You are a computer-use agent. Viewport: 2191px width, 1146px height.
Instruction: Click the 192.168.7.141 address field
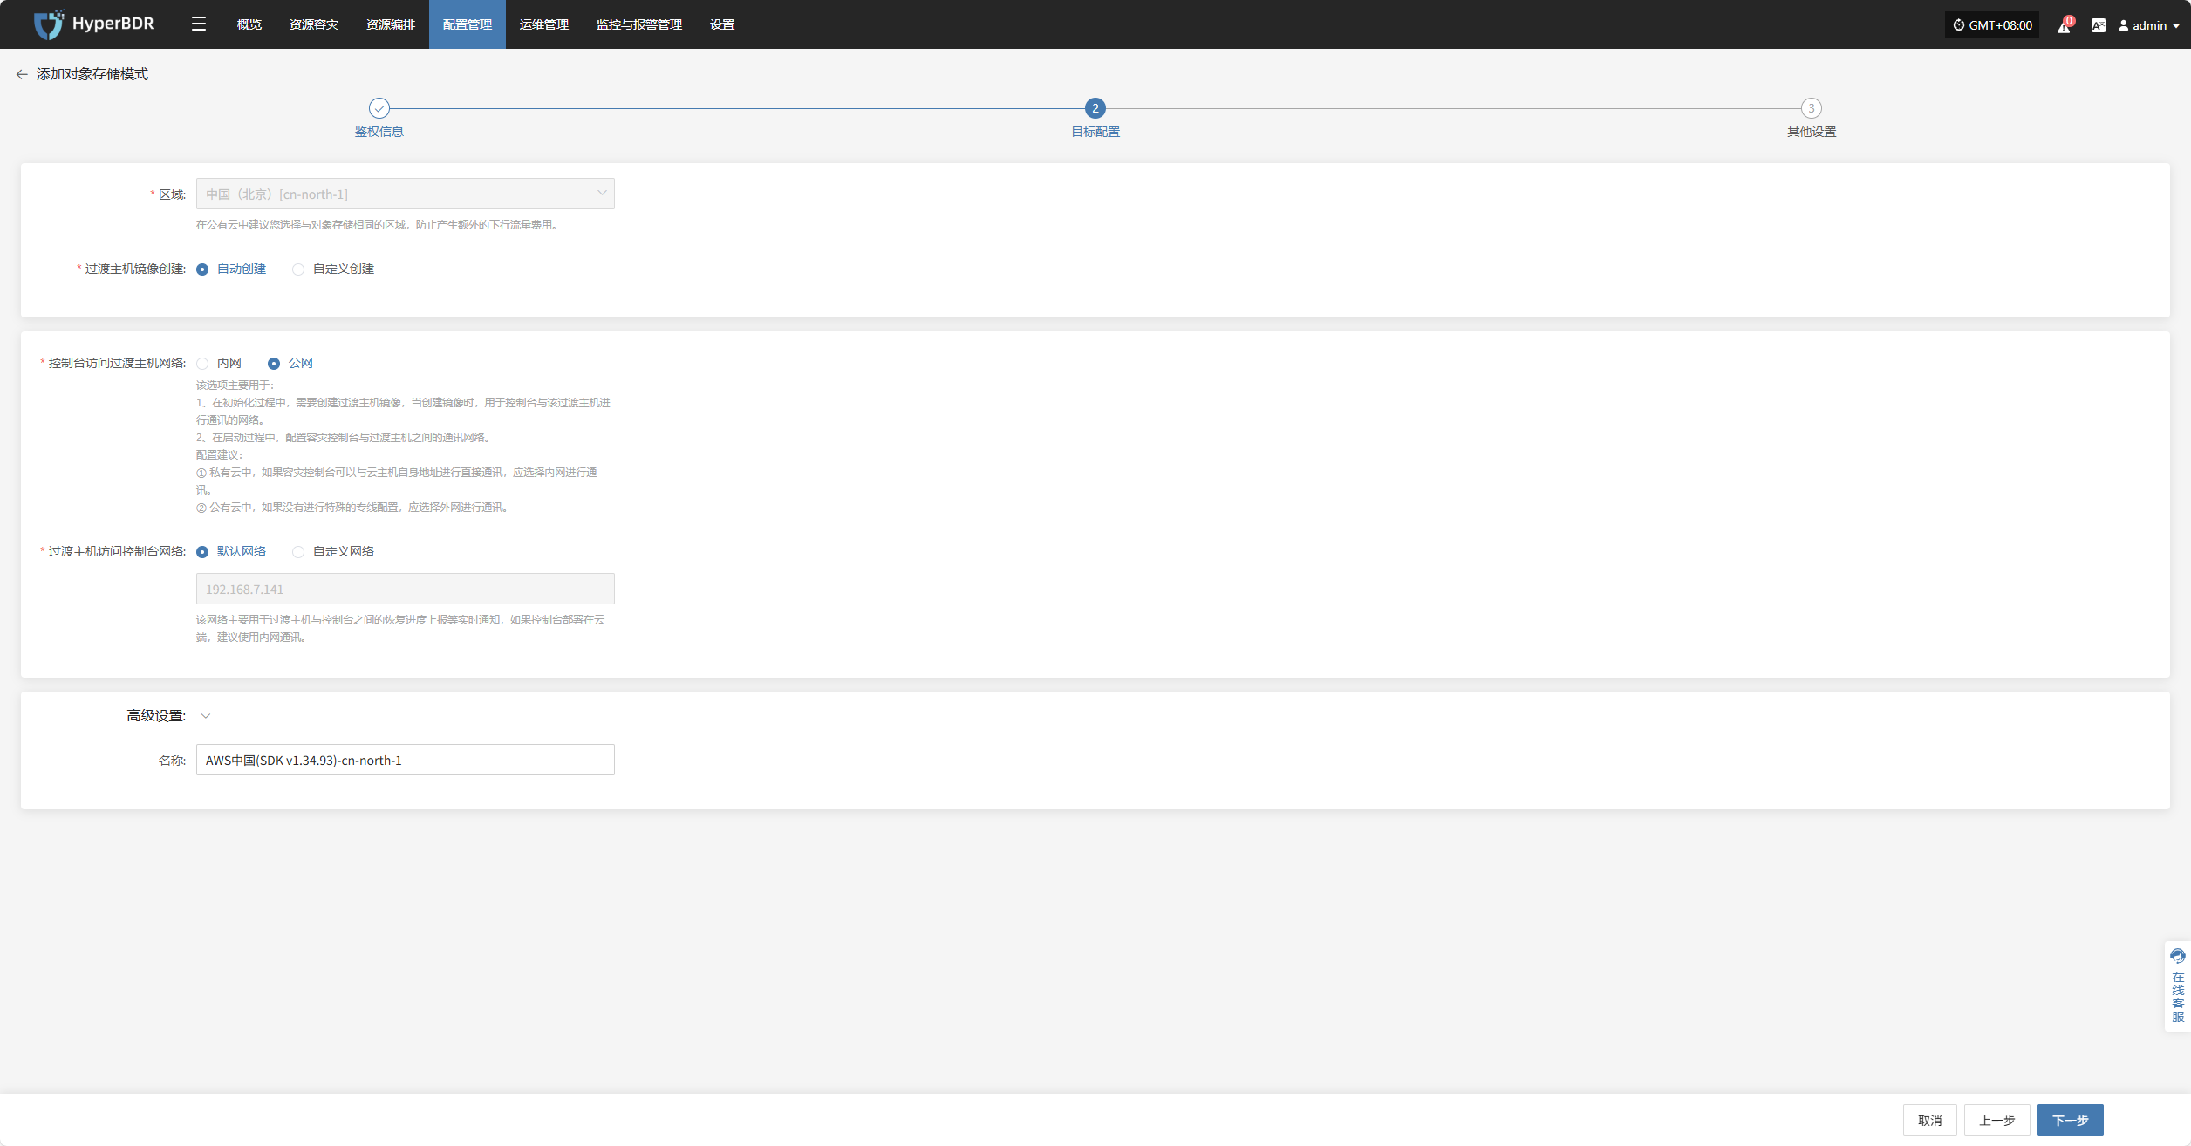pos(406,589)
